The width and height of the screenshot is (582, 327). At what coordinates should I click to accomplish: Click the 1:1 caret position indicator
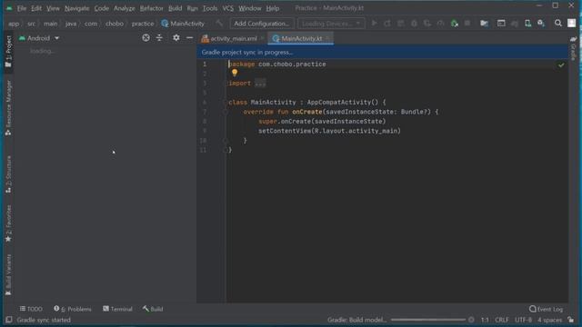tap(485, 320)
